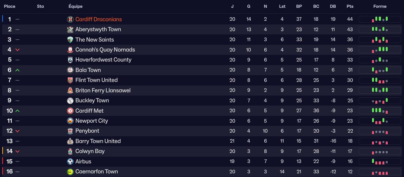Viewport: 404px width, 177px height.
Task: Click Penybont's red down arrow indicator
Action: tap(17, 131)
